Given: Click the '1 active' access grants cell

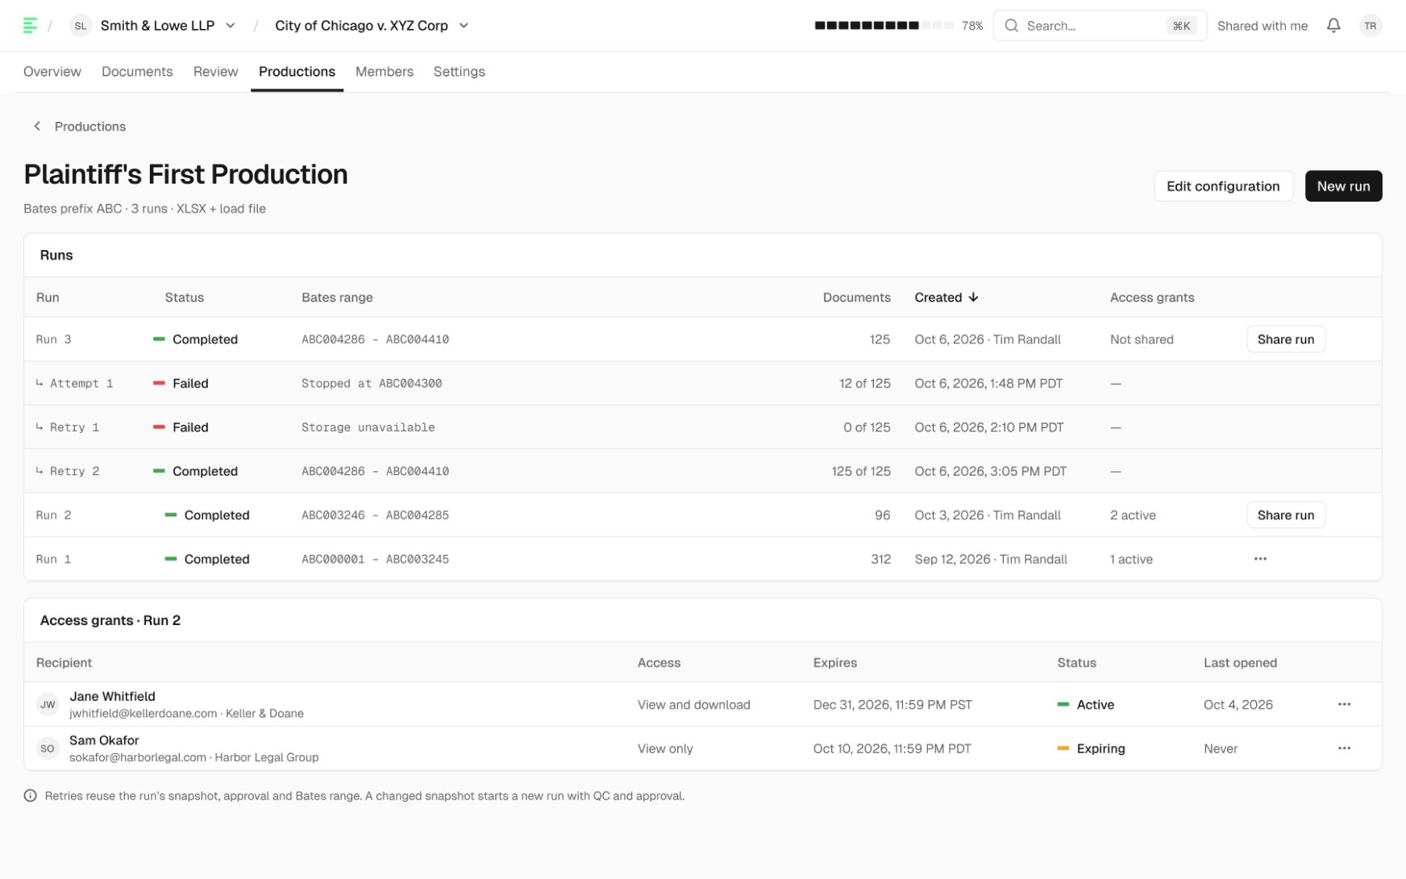Looking at the screenshot, I should click(1131, 559).
